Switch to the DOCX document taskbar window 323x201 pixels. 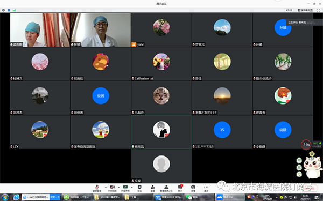(168, 197)
